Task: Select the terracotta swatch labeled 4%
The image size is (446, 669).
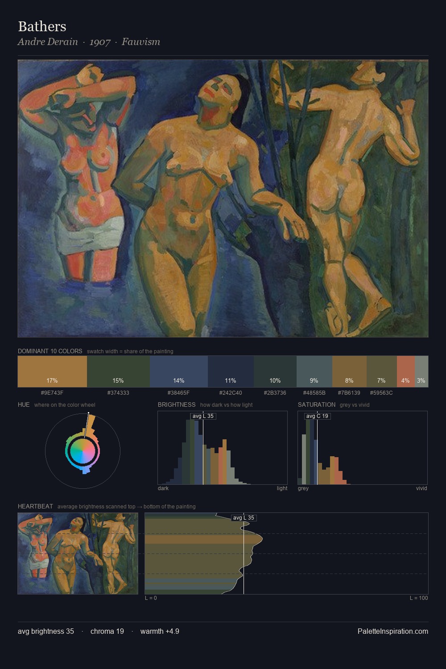Action: [405, 371]
